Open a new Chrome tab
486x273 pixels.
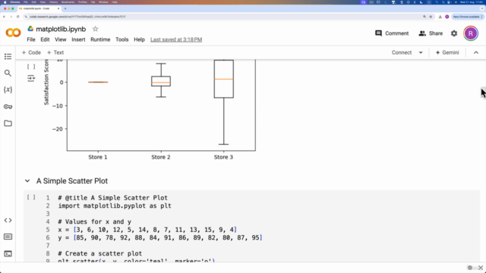[65, 8]
